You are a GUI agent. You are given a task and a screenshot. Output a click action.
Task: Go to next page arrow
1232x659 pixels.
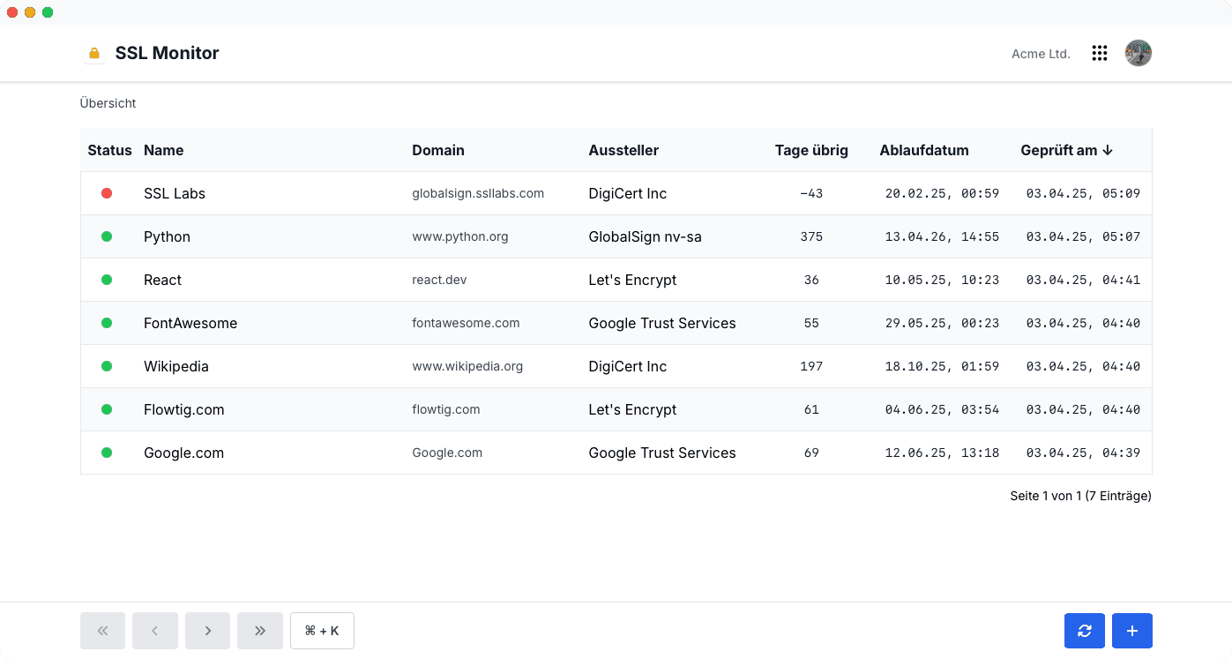click(x=207, y=631)
